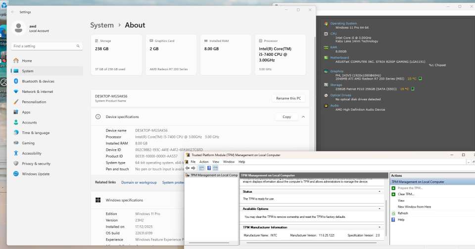The width and height of the screenshot is (475, 249).
Task: Click the Rename this PC button
Action: click(288, 98)
